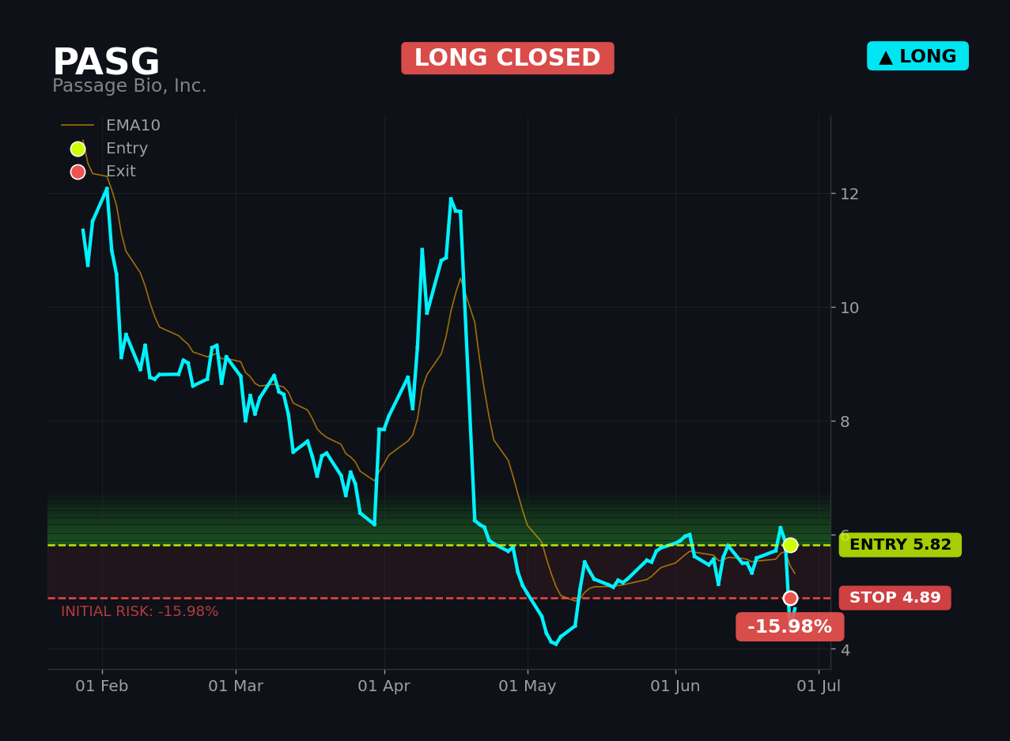The image size is (1010, 741).
Task: Click the red exit point on chart
Action: coord(790,598)
